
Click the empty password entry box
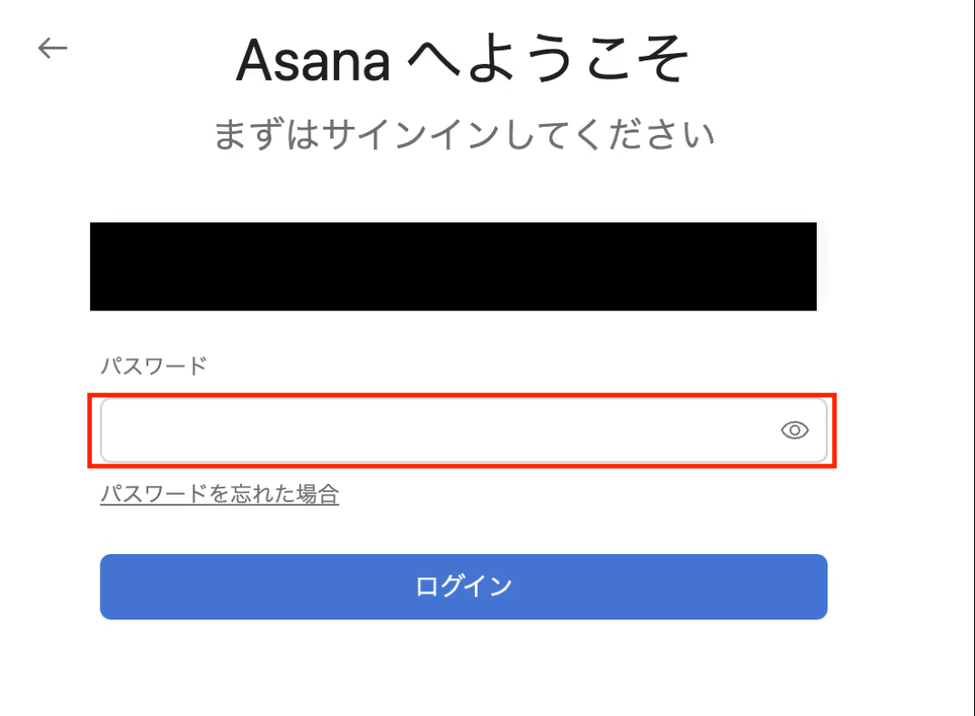(432, 431)
